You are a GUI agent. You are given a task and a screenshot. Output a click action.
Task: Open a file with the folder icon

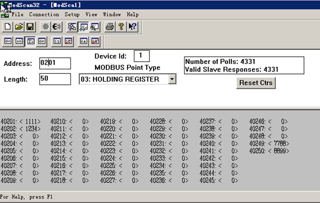click(19, 27)
